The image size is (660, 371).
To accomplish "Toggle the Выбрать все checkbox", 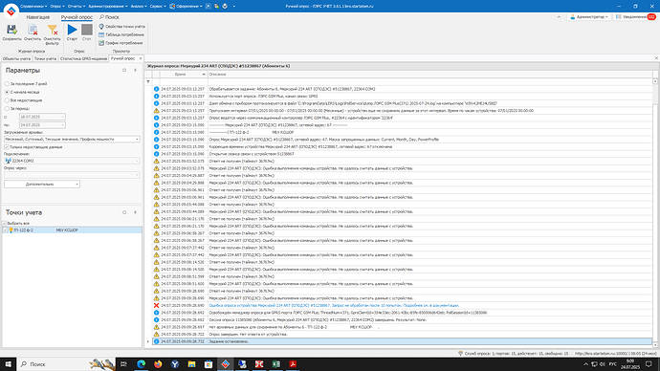I will [x=5, y=223].
